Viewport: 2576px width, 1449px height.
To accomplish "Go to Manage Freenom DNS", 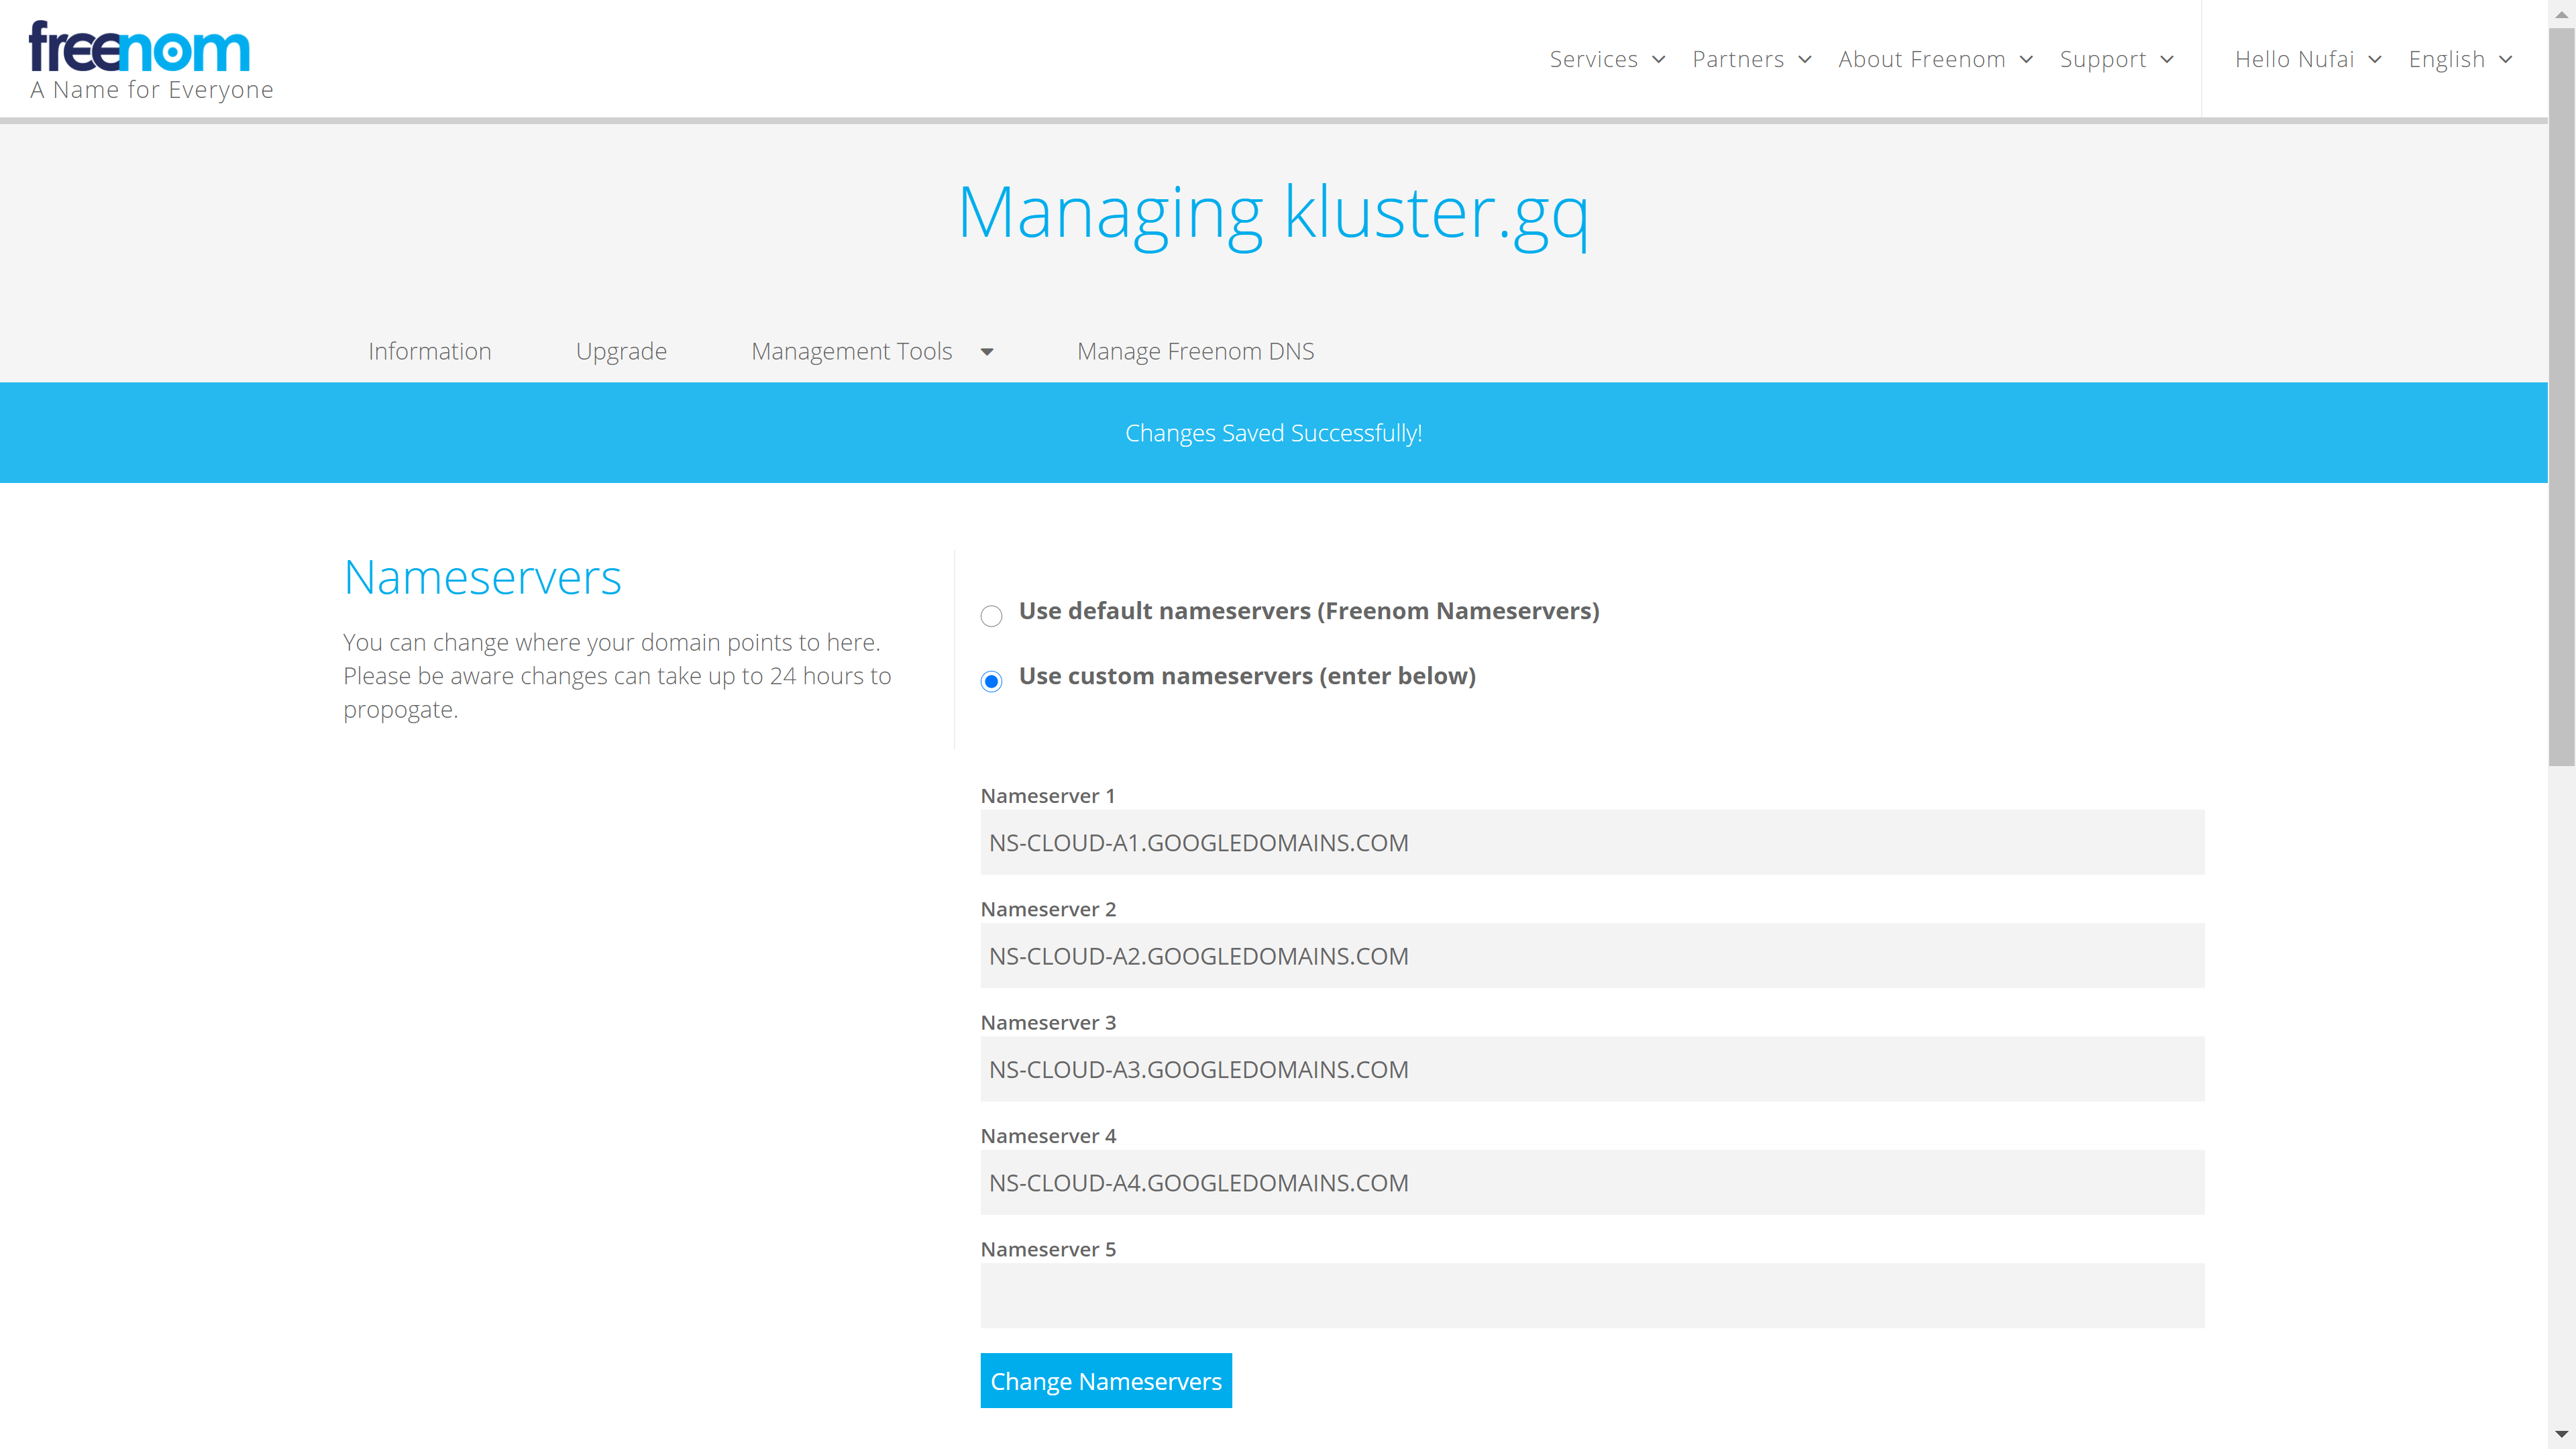I will tap(1195, 351).
